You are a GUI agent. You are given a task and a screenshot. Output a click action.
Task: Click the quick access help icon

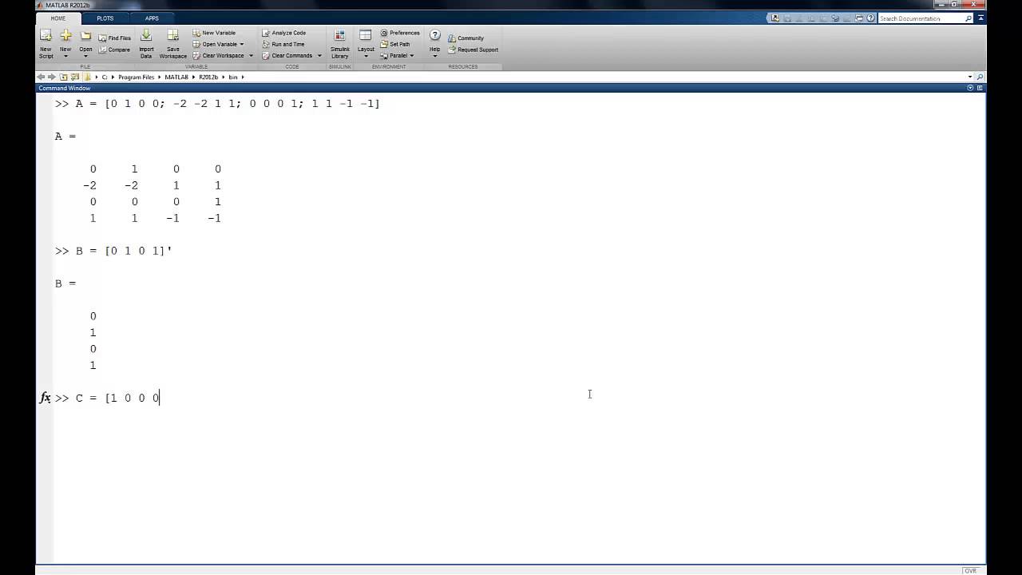(871, 18)
